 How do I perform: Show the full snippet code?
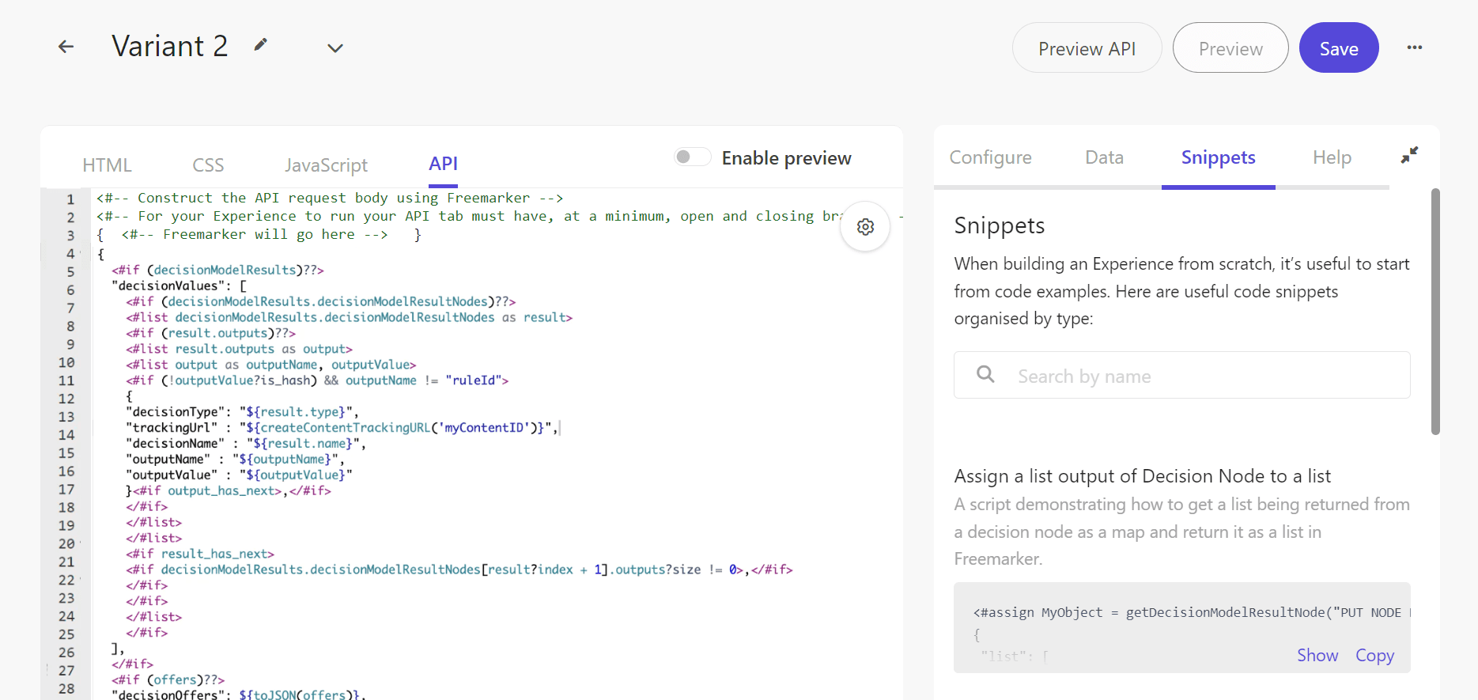click(1317, 655)
